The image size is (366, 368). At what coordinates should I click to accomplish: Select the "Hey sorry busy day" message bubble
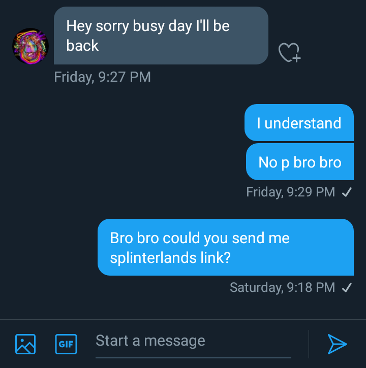pos(161,36)
